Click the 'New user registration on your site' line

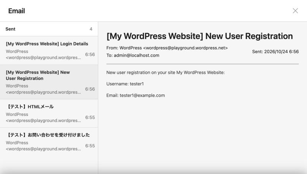click(x=165, y=72)
